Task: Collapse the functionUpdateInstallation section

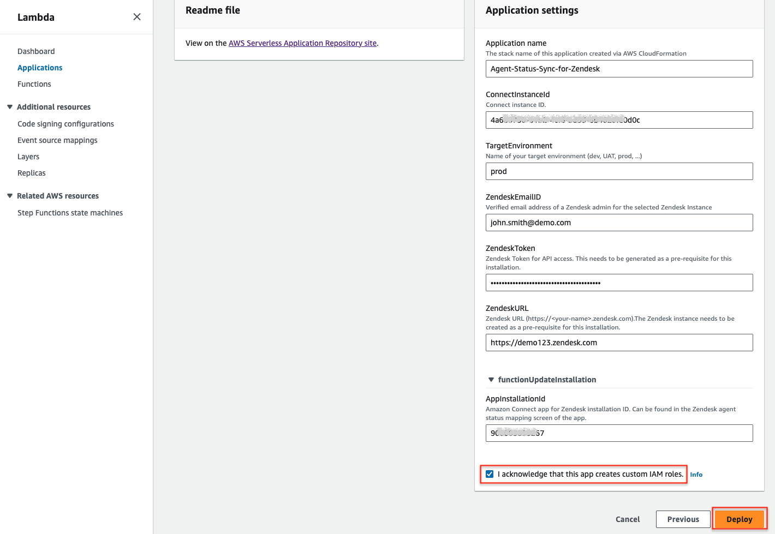Action: [491, 380]
